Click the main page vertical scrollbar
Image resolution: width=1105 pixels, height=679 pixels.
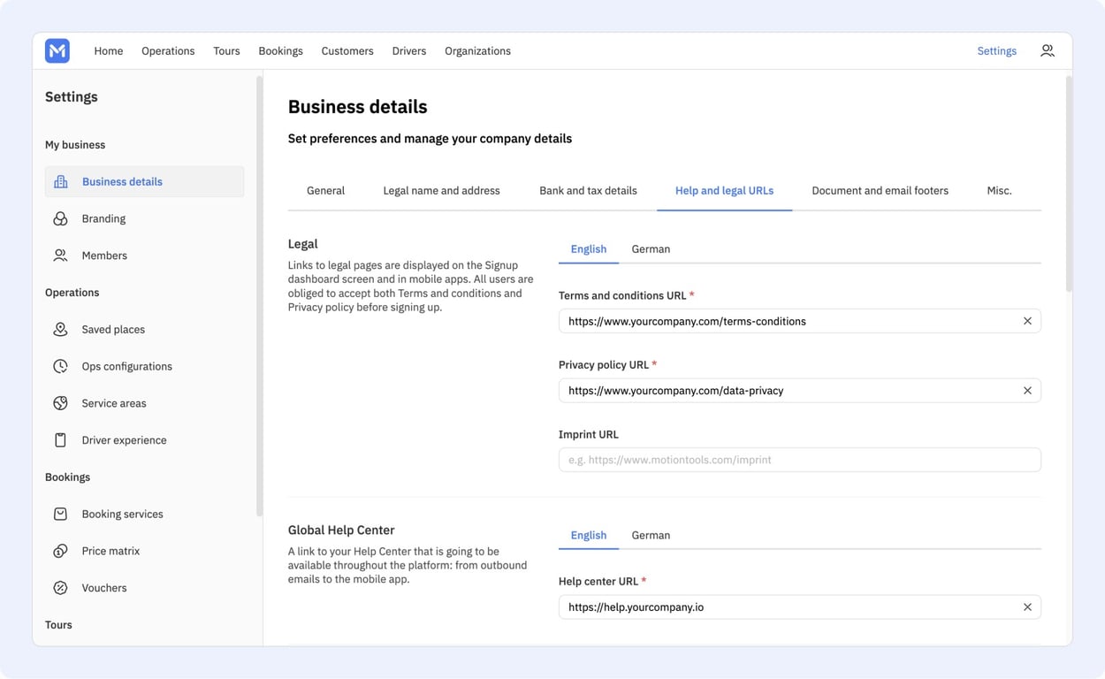tap(1069, 184)
